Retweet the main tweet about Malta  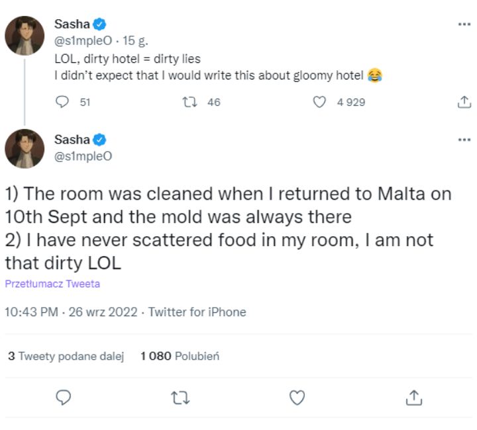coord(180,397)
